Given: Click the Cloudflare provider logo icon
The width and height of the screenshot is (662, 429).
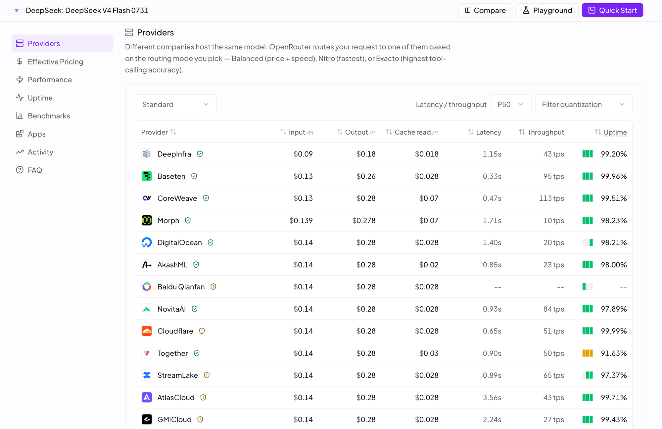Looking at the screenshot, I should coord(147,331).
